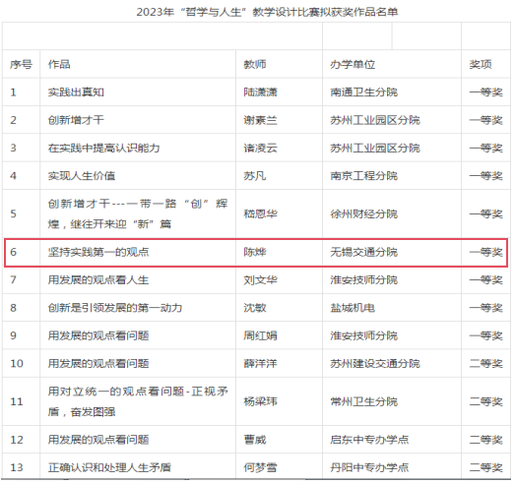The width and height of the screenshot is (515, 484).
Task: Click 淮安技师分院 in the 刘文华 row
Action: click(x=364, y=280)
